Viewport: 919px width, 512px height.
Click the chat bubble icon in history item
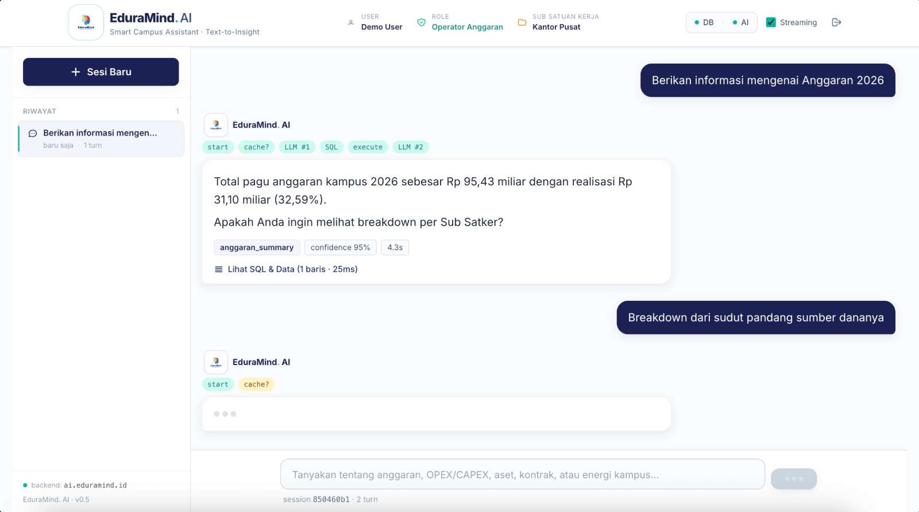tap(33, 133)
